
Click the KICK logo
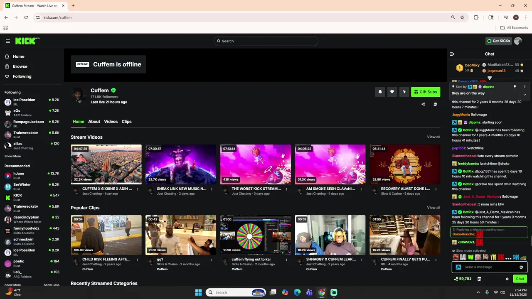tap(27, 41)
